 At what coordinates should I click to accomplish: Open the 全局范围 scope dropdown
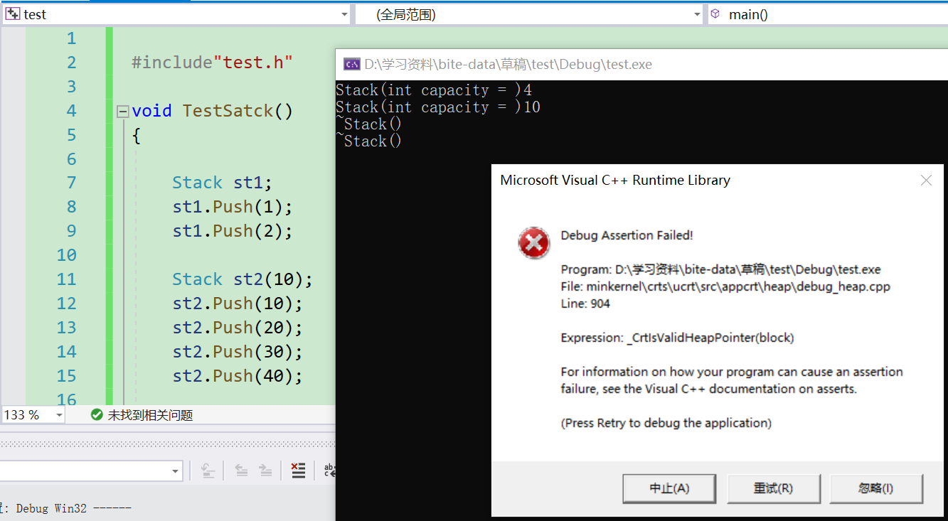point(697,14)
